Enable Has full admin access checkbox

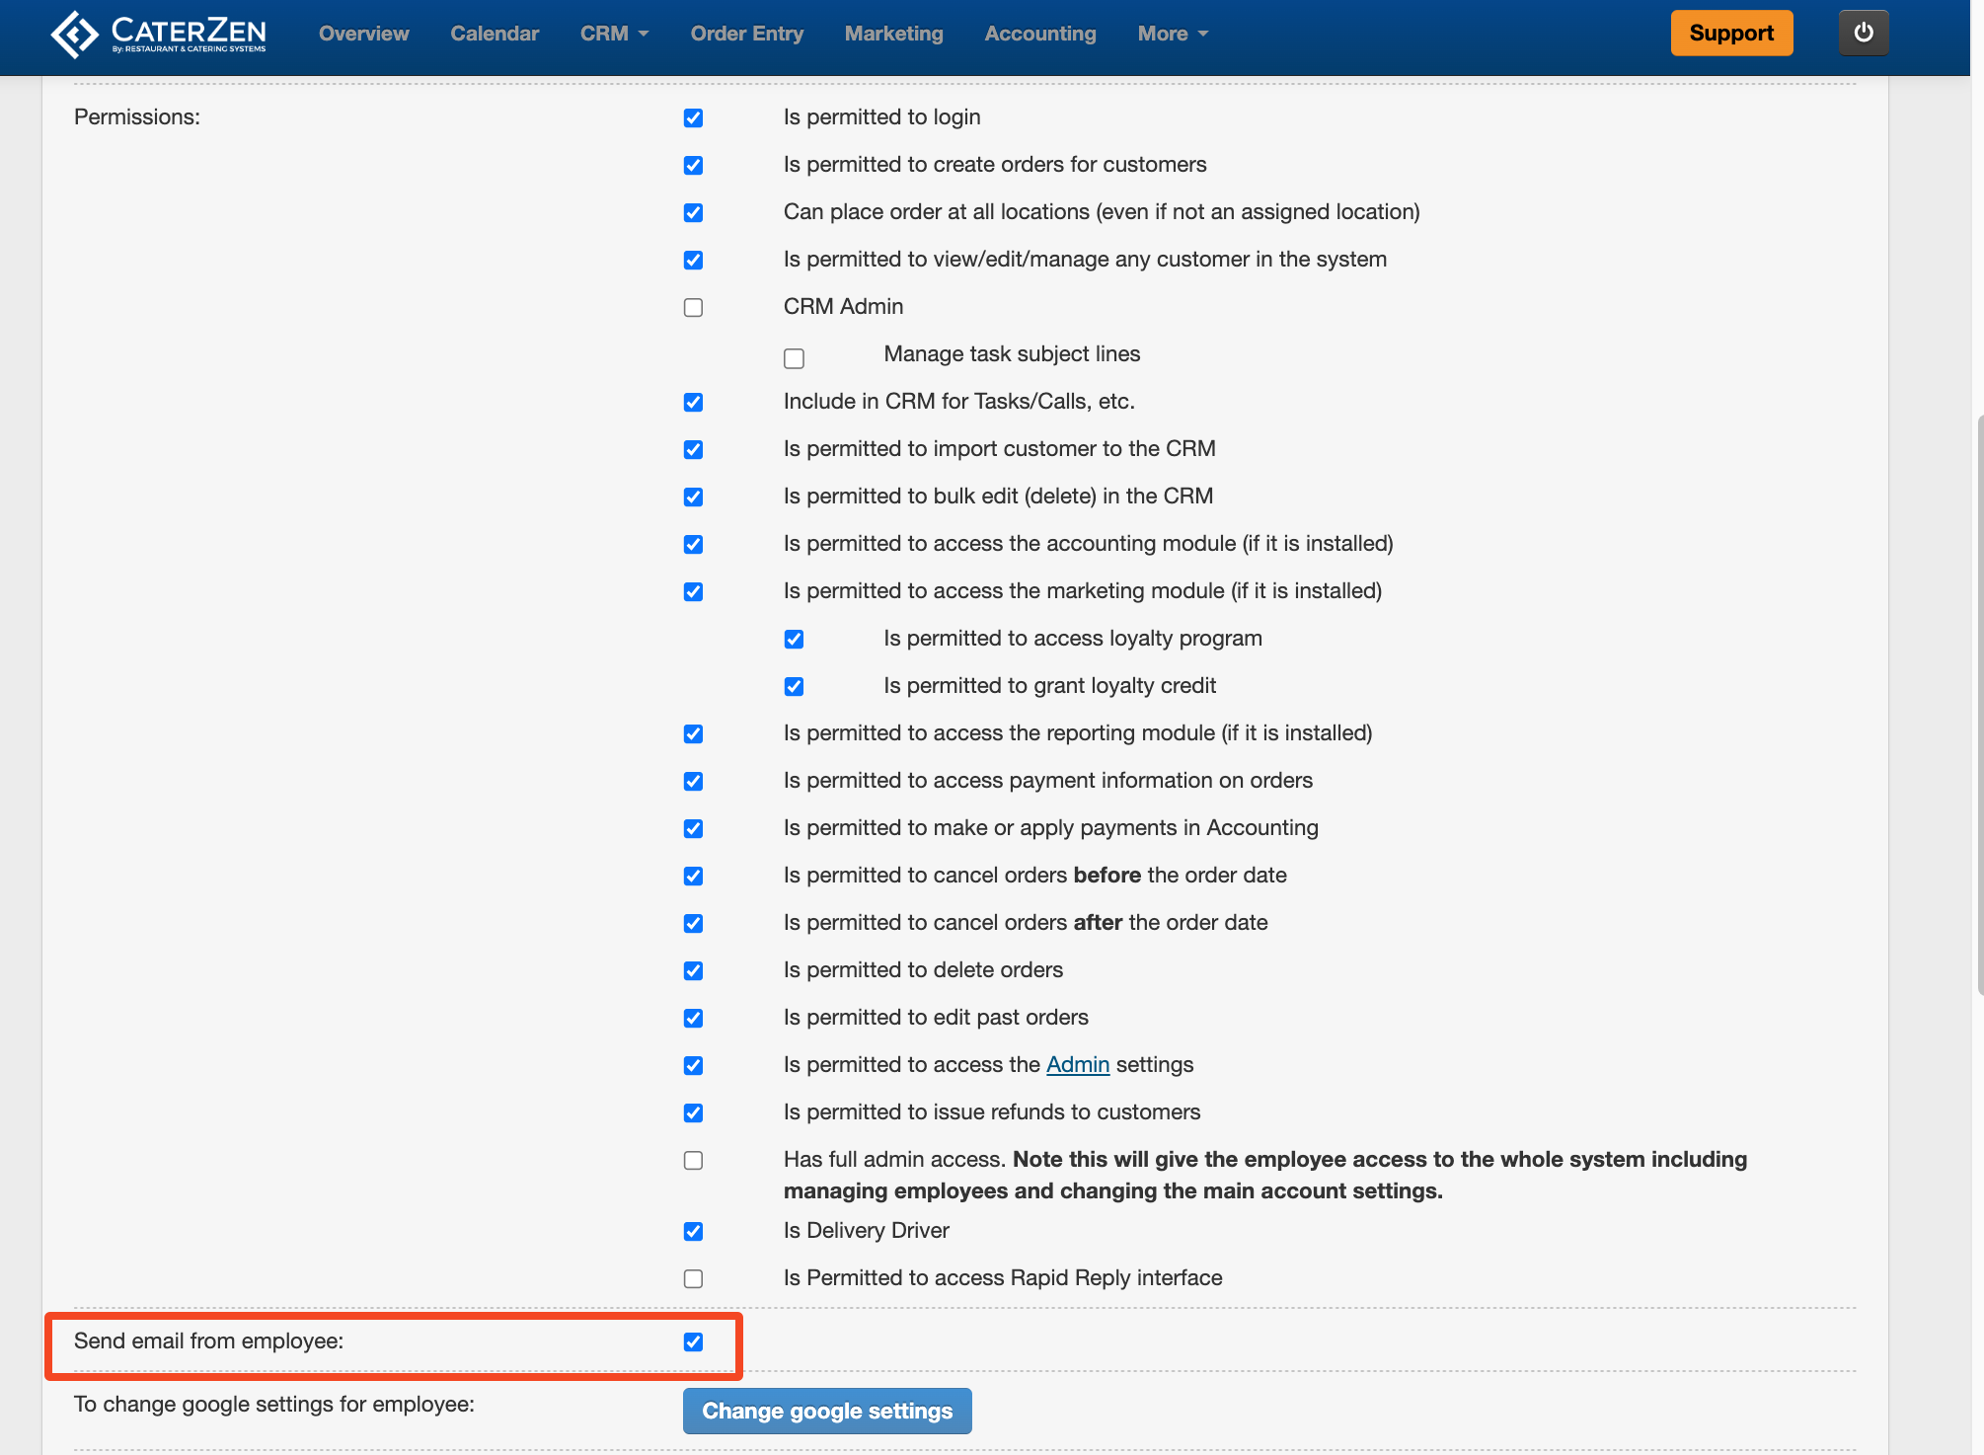click(693, 1160)
